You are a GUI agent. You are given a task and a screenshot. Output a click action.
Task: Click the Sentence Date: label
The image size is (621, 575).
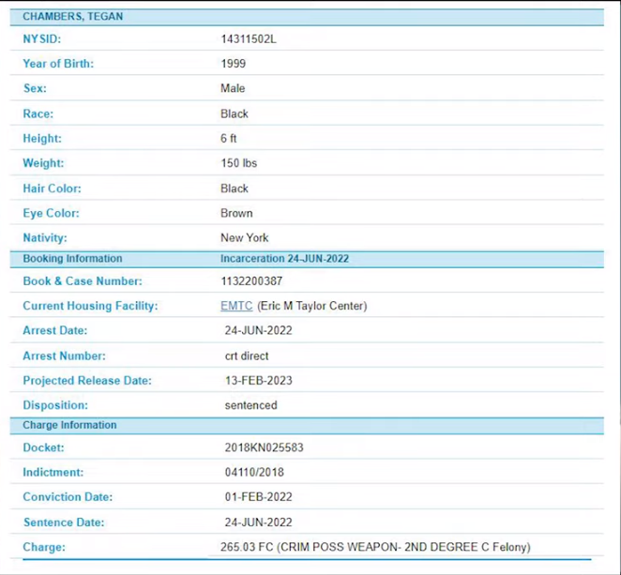(x=64, y=522)
